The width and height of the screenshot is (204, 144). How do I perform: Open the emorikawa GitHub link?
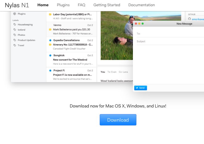[198, 19]
